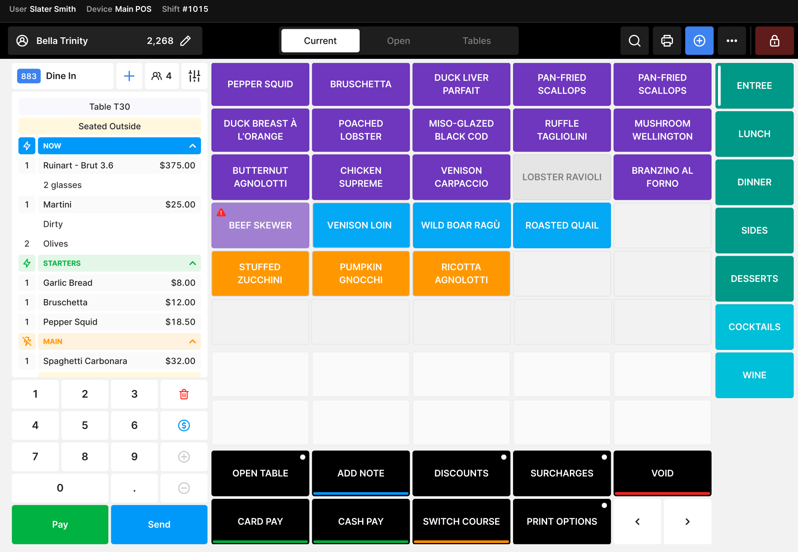798x552 pixels.
Task: Click the Bella Trinity customer profile icon
Action: pyautogui.click(x=22, y=41)
